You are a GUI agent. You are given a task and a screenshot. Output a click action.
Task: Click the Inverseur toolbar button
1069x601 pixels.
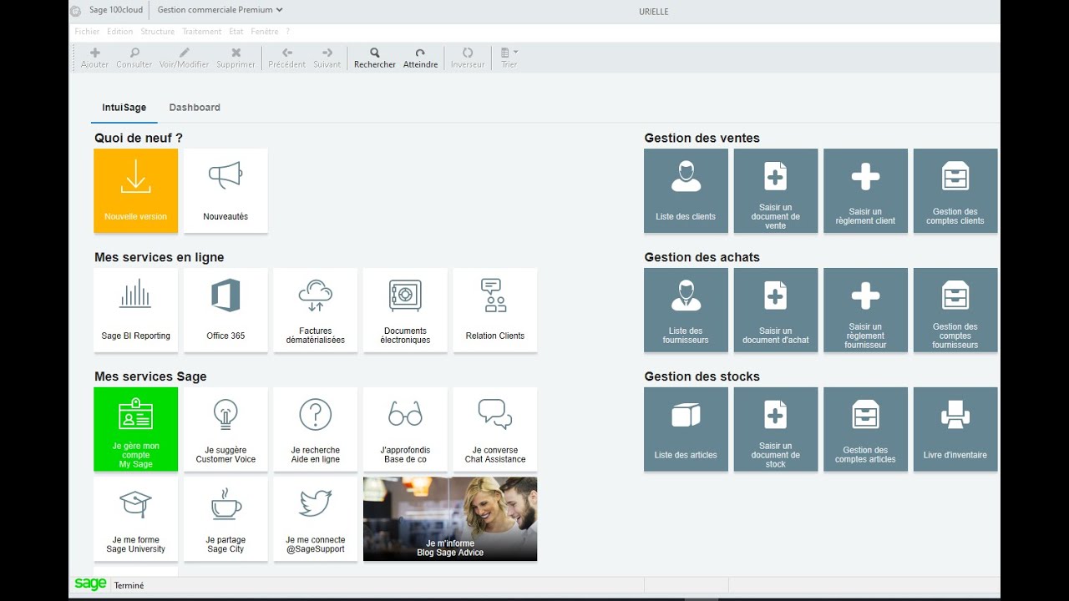pos(468,58)
